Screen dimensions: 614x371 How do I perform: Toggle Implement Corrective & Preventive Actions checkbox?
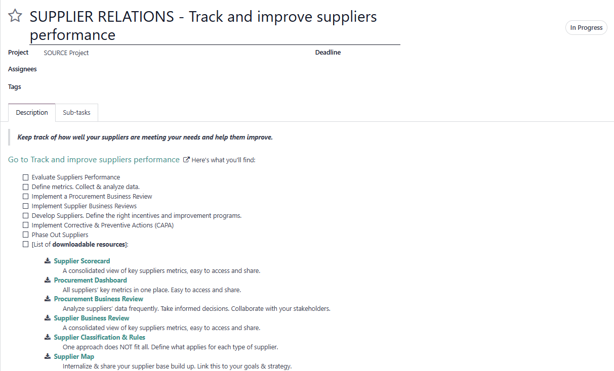(x=25, y=225)
